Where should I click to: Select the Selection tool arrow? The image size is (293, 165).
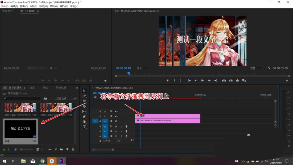pos(84,91)
